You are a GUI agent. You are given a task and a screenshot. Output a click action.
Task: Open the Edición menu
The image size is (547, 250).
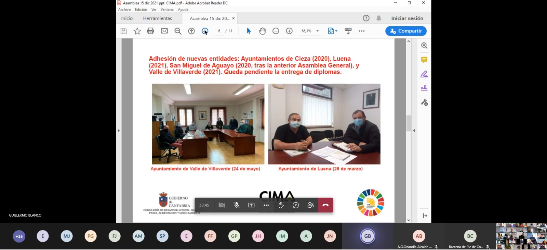[x=141, y=10]
